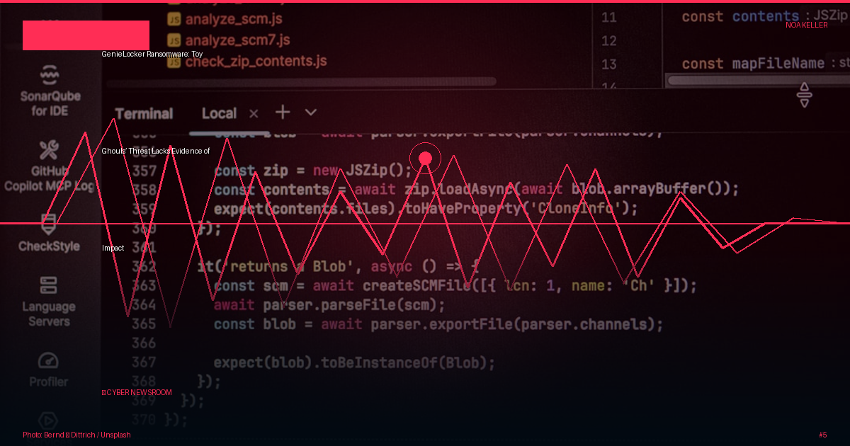Click the slide number '#5'
This screenshot has height=446, width=850.
822,435
